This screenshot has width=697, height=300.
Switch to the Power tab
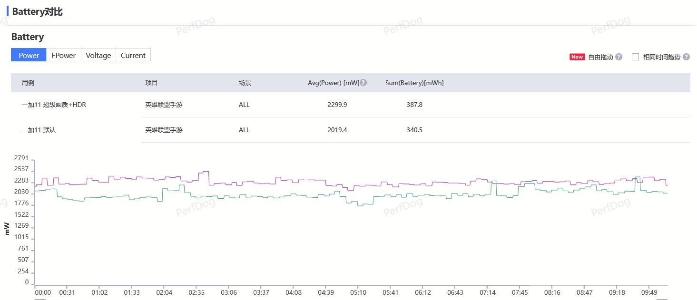(x=29, y=55)
